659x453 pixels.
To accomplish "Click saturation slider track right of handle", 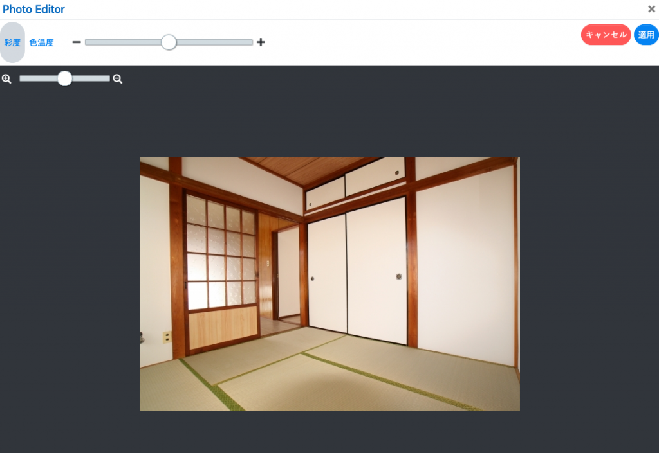I will click(x=212, y=42).
